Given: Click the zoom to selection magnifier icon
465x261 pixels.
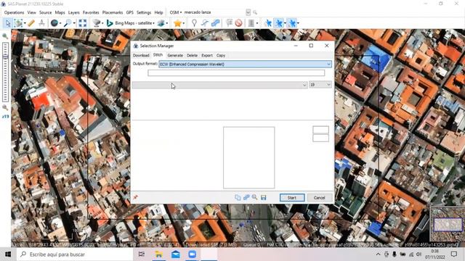Looking at the screenshot, I should pos(255,197).
